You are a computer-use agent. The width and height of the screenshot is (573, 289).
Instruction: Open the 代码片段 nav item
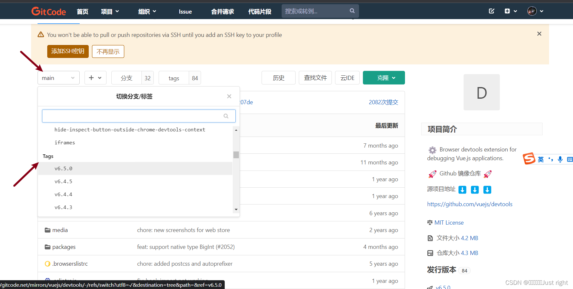coord(260,12)
